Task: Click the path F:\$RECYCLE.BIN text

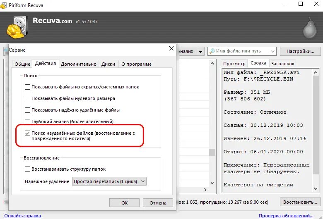Action: [268, 79]
